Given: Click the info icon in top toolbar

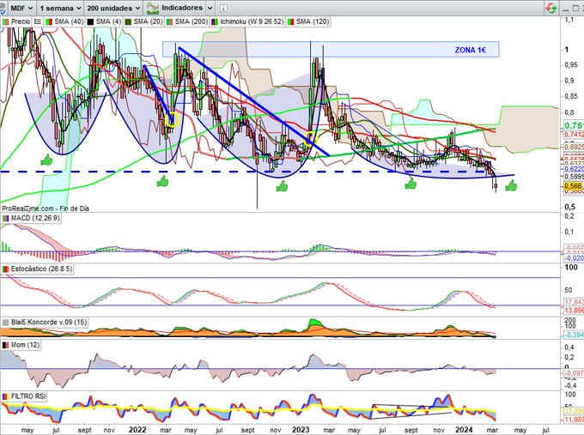Looking at the screenshot, I should [222, 8].
